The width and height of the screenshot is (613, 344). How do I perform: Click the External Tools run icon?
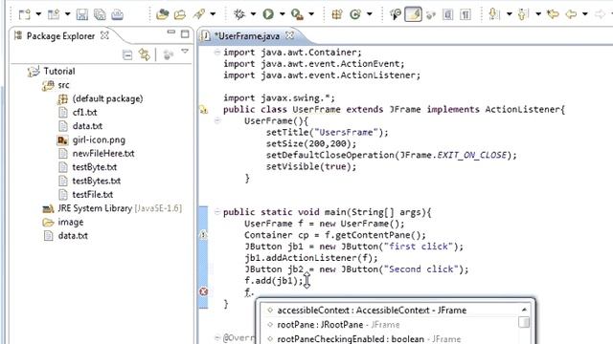297,14
